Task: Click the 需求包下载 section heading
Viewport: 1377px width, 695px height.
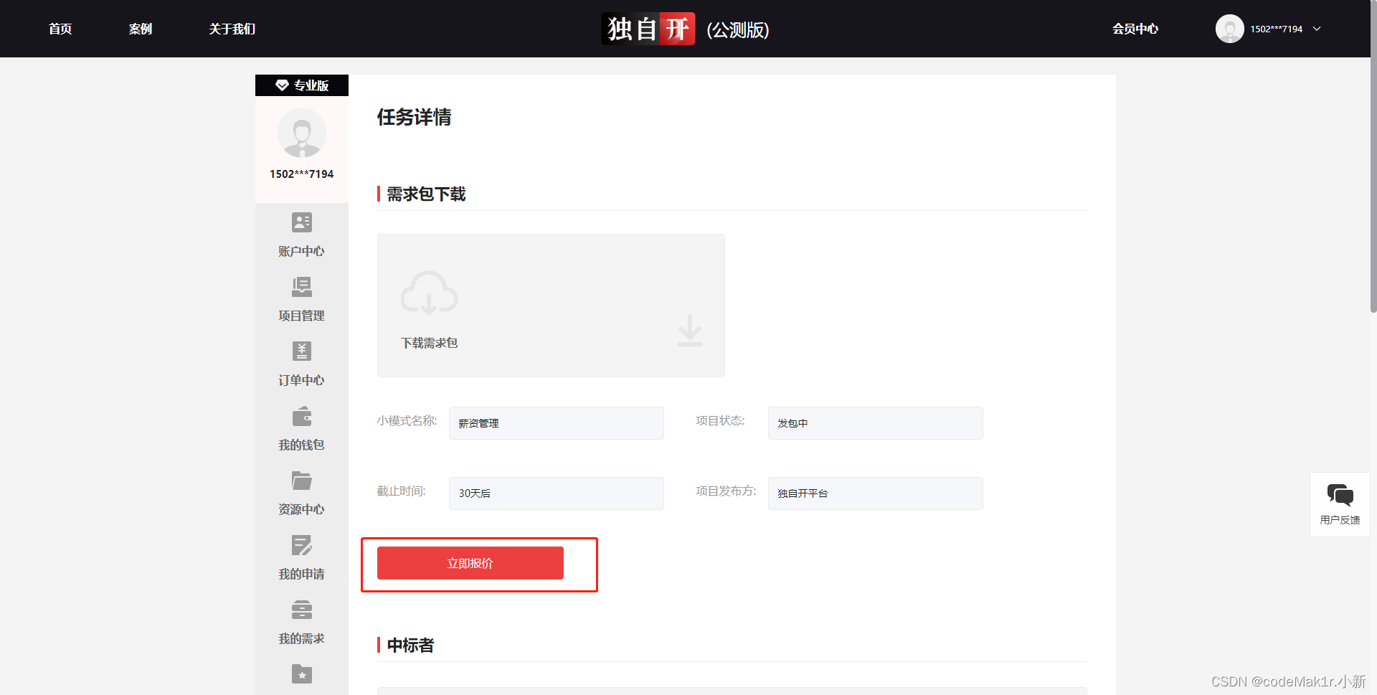Action: 427,194
